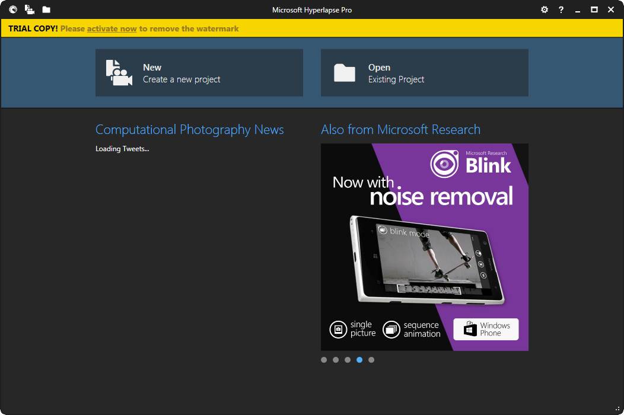
Task: Click the window resize grip corner
Action: coord(617,408)
